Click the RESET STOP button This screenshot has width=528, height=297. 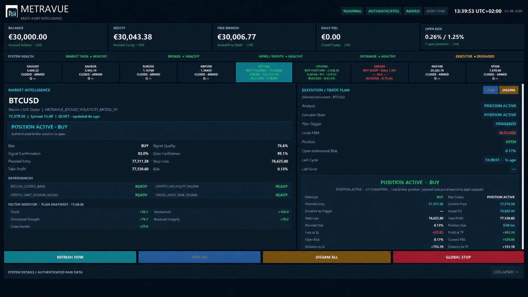pos(436,11)
